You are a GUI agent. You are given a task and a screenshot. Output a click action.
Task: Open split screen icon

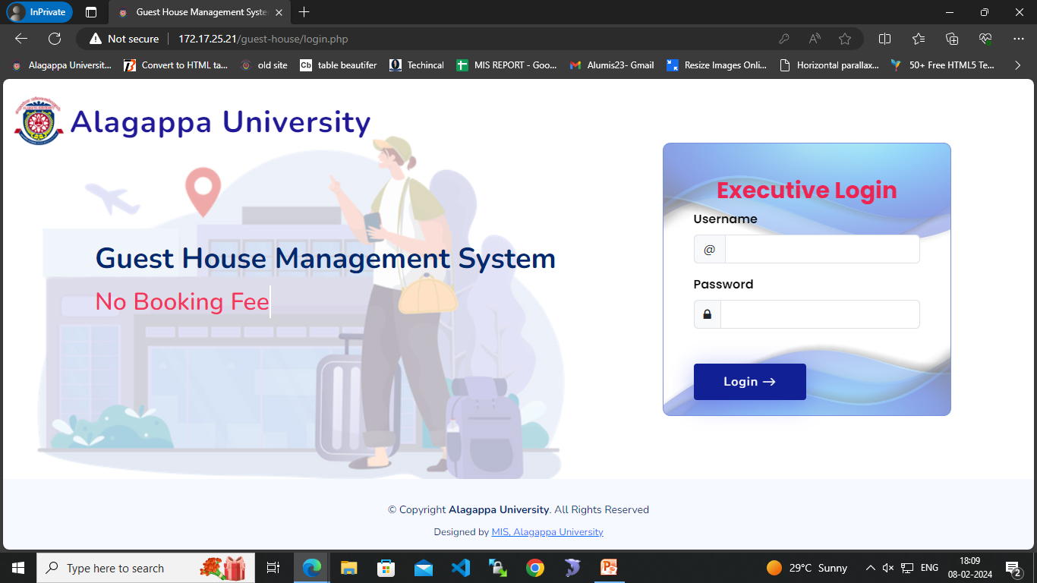coord(884,39)
